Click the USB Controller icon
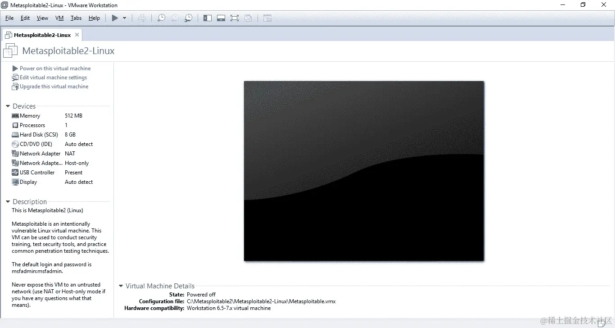615x328 pixels. click(x=15, y=173)
